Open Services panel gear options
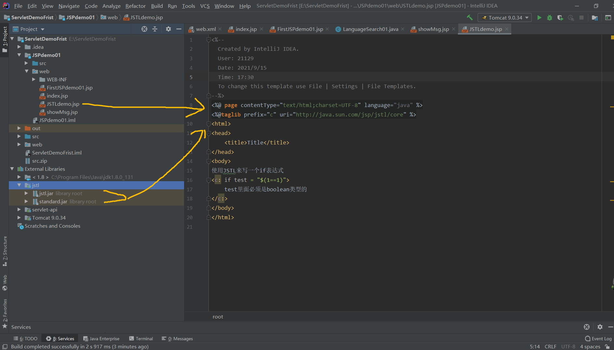The image size is (614, 350). tap(600, 327)
